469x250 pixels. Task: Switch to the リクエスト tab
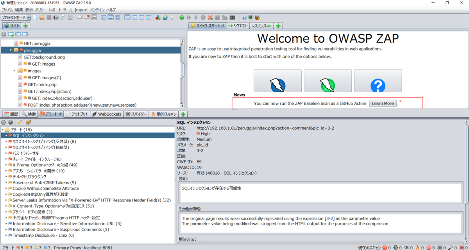click(238, 26)
